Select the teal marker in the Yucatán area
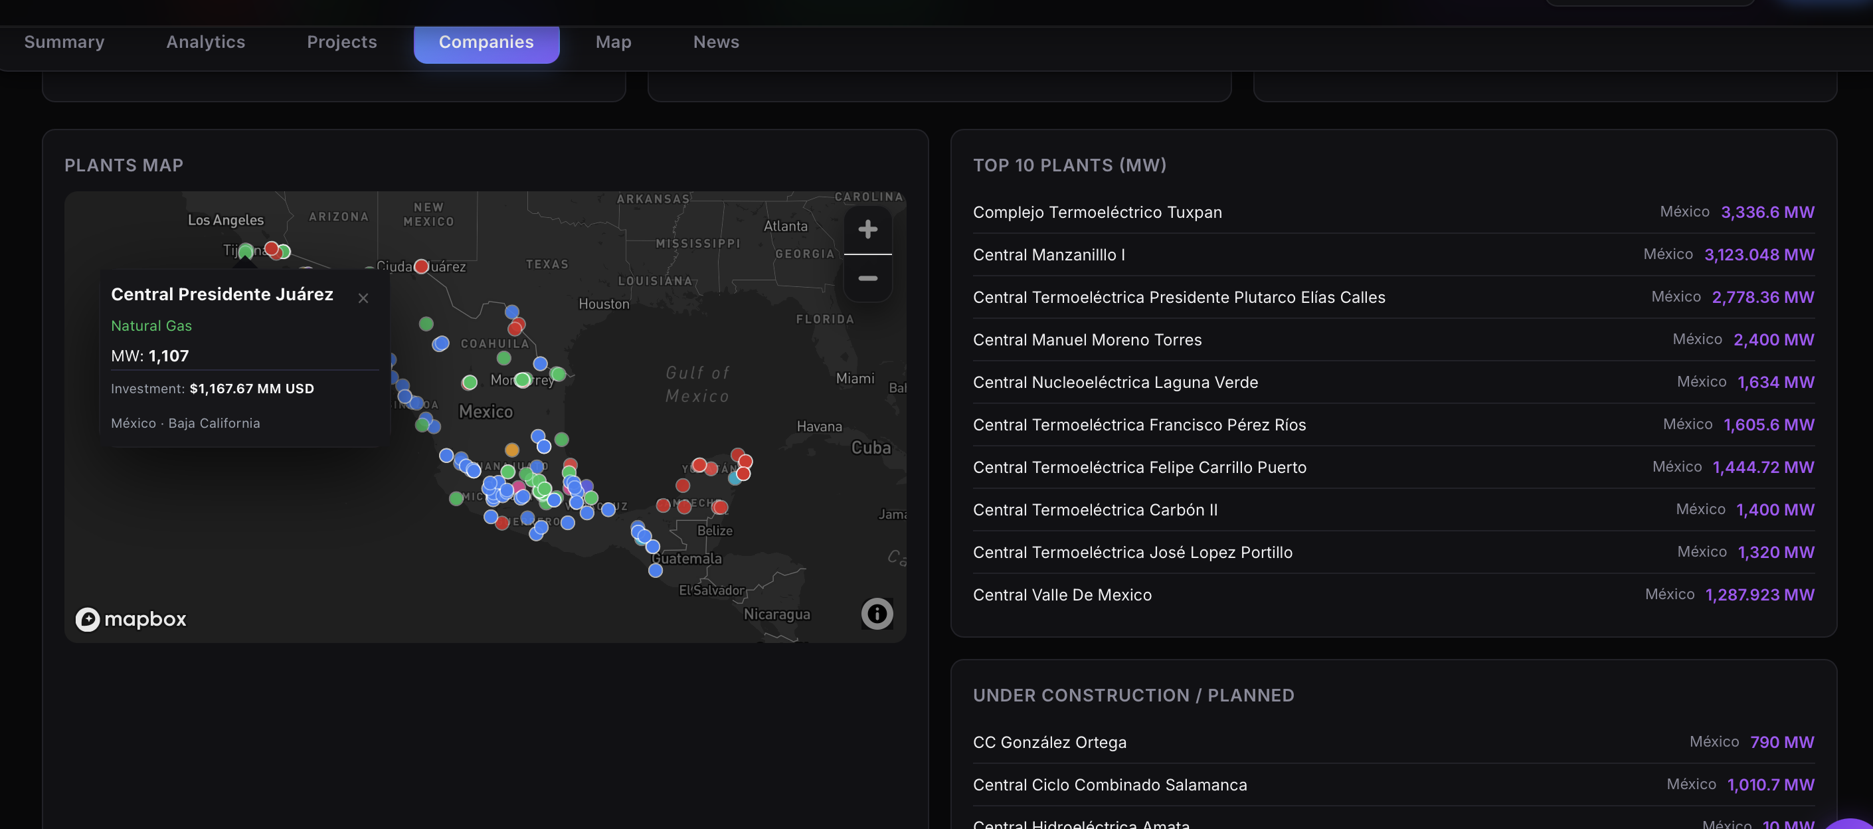This screenshot has height=829, width=1873. [x=735, y=478]
